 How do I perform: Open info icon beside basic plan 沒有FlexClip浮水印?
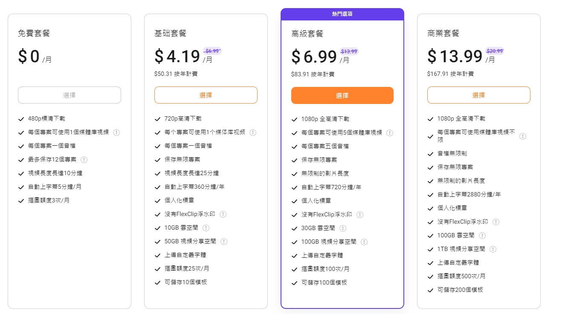pos(223,214)
